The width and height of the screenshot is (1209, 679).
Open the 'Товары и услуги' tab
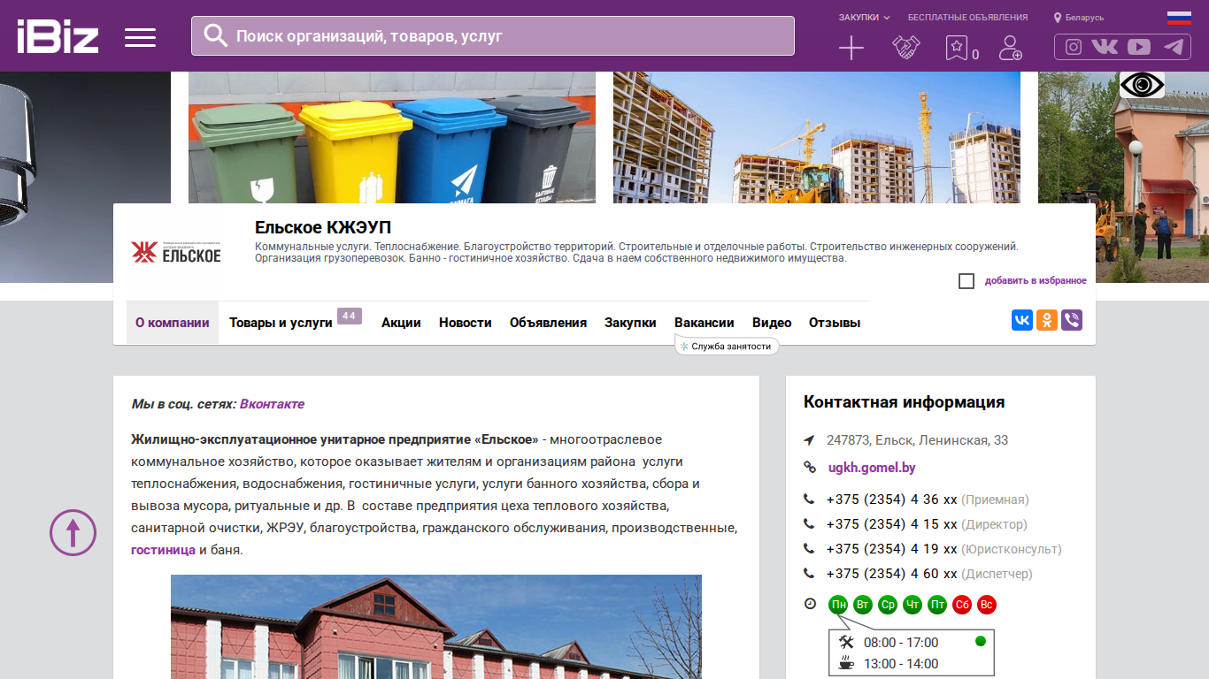[x=281, y=323]
